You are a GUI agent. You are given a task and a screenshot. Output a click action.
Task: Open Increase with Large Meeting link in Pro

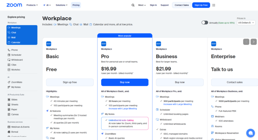123,109
